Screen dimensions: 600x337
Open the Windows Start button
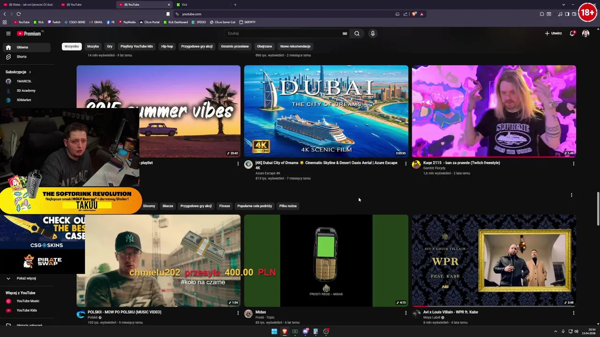coord(274,331)
